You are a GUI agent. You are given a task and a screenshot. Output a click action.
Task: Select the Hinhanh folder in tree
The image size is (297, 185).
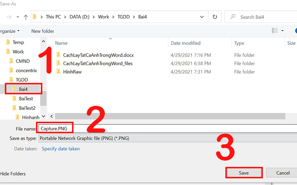click(x=31, y=117)
